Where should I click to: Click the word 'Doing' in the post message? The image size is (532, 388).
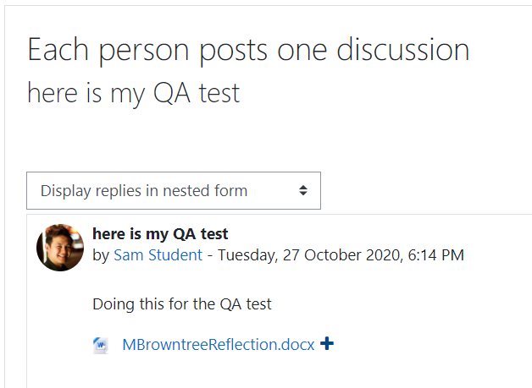[114, 304]
